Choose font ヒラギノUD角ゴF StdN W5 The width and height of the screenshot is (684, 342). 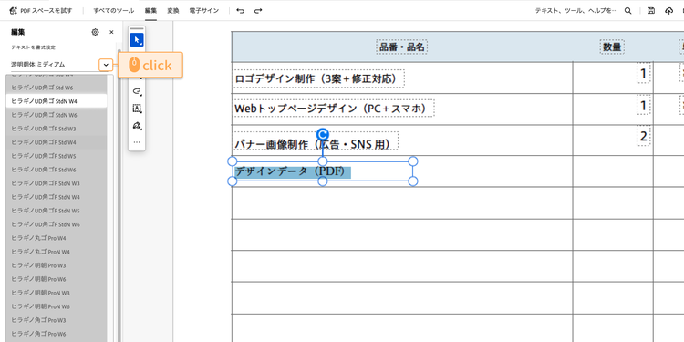(57, 211)
